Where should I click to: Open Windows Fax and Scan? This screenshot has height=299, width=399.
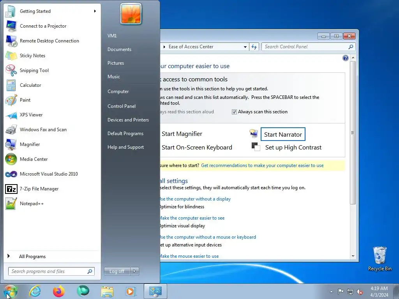52,129
